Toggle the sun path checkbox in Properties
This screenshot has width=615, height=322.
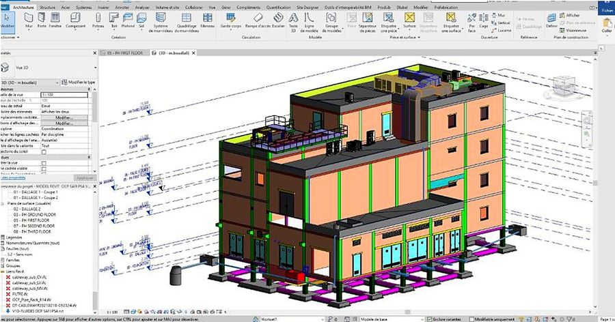click(x=44, y=151)
